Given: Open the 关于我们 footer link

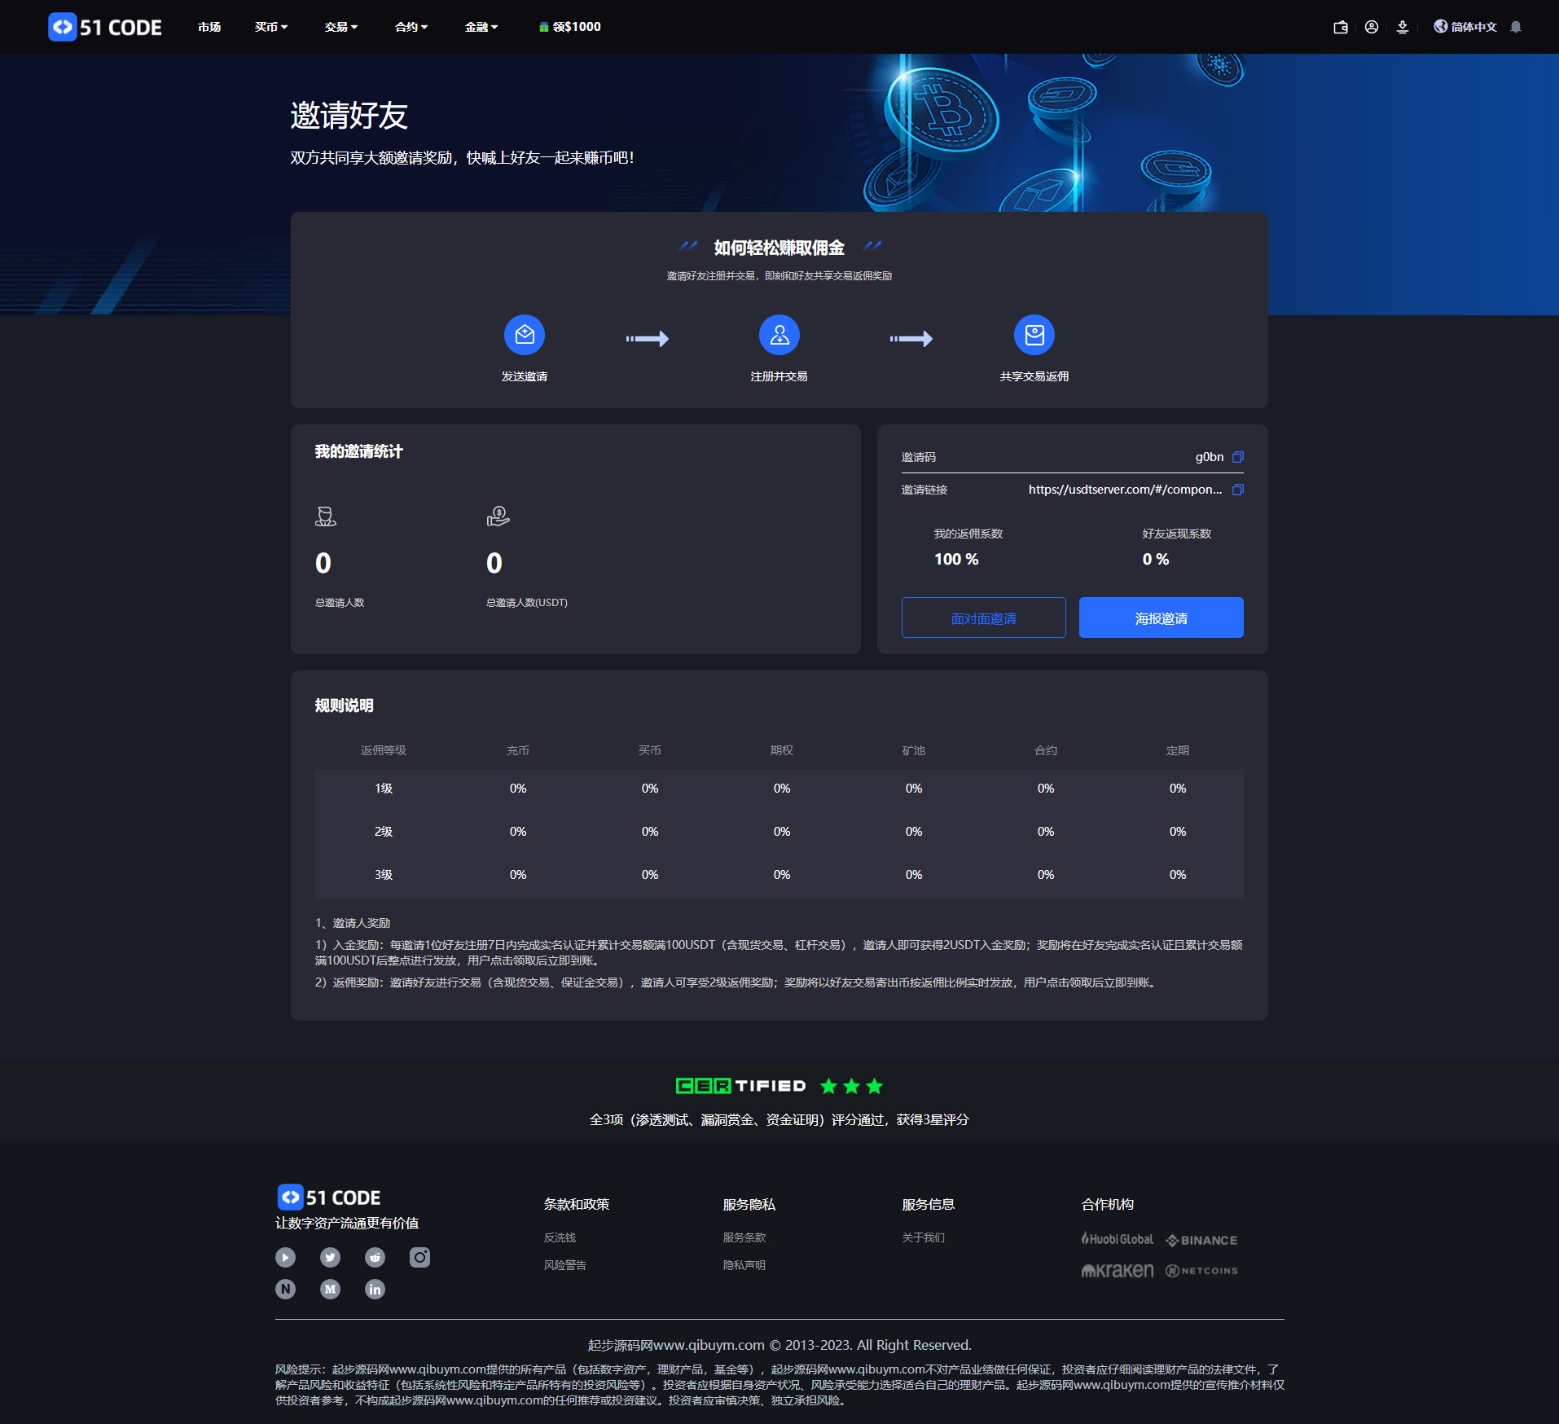Looking at the screenshot, I should [924, 1237].
